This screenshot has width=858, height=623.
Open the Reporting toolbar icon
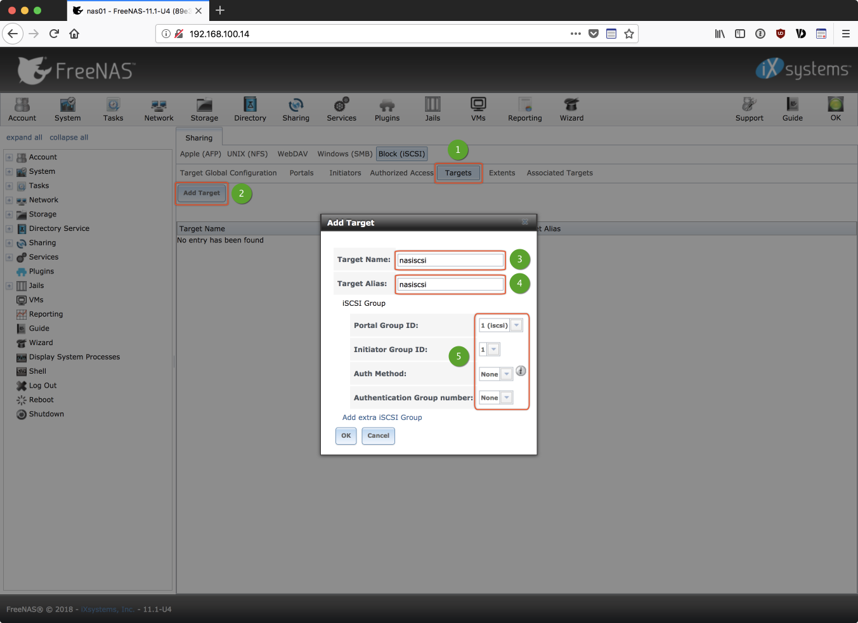(524, 108)
